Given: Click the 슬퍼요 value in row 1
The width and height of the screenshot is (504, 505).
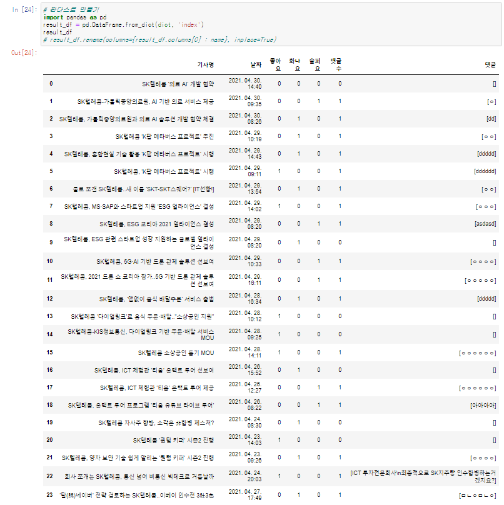Looking at the screenshot, I should pos(319,101).
